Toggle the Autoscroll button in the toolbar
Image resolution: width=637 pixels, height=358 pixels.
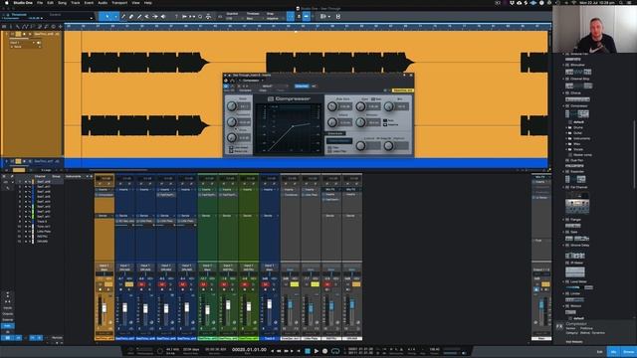click(x=307, y=17)
